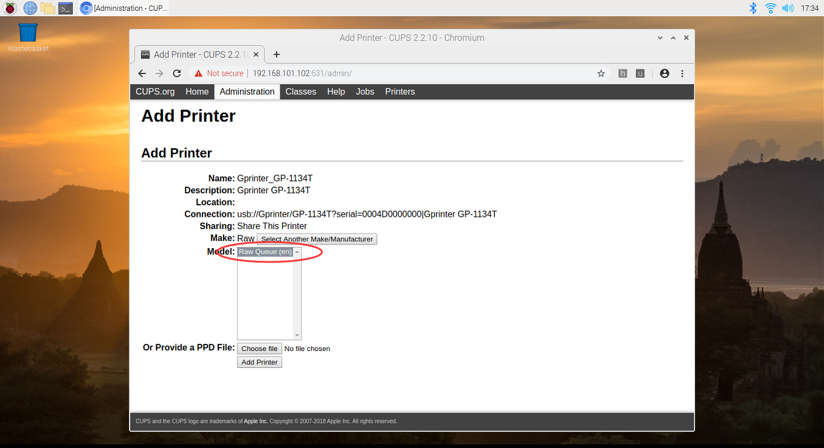Launch the Terminal from the taskbar

click(66, 8)
